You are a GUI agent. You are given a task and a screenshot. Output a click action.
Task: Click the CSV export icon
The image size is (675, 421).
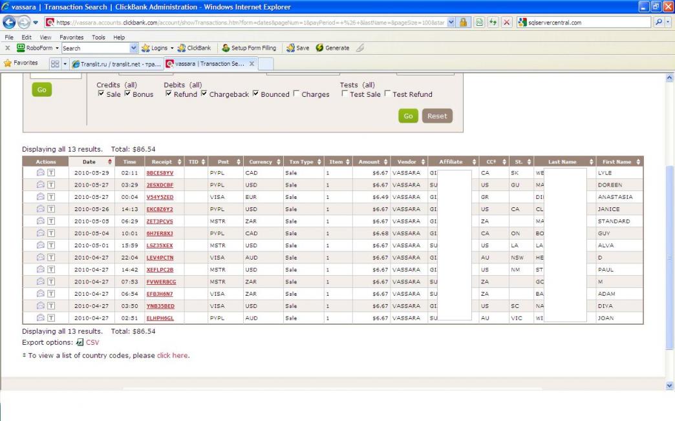[x=80, y=342]
